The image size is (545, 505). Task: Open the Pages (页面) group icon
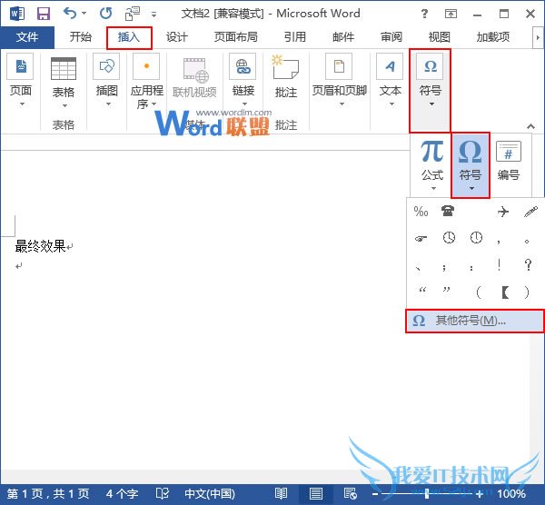click(x=21, y=66)
